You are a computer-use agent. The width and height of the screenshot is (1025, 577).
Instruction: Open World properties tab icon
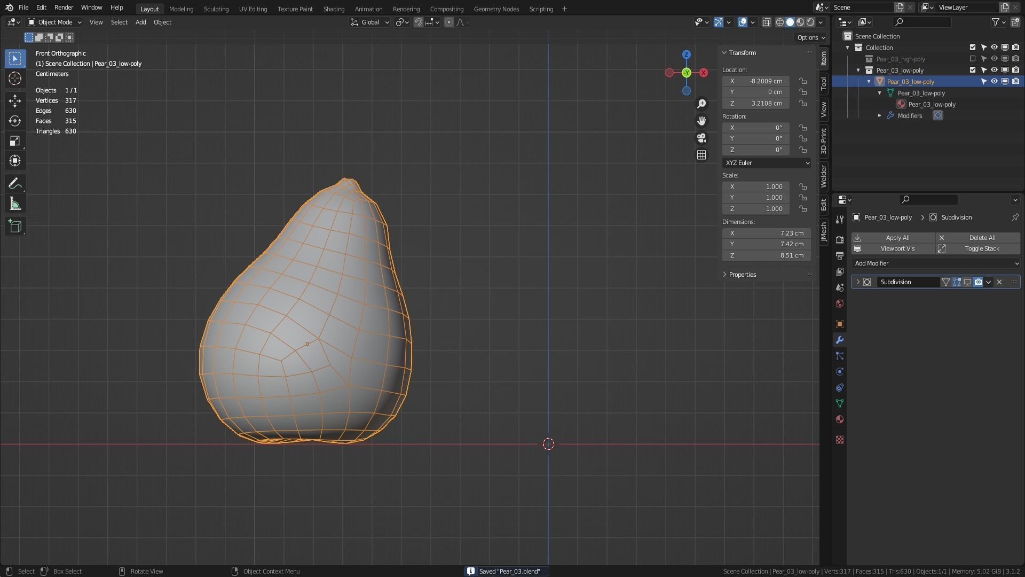click(840, 303)
